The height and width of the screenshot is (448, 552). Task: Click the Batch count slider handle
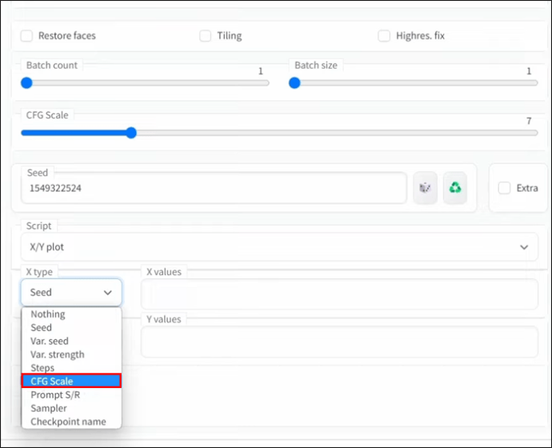pos(27,82)
